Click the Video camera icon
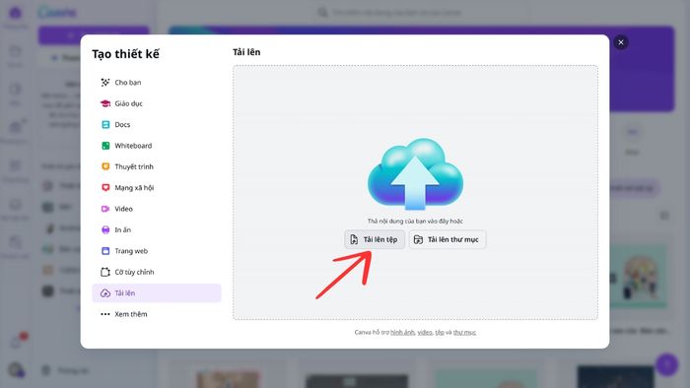 point(105,209)
